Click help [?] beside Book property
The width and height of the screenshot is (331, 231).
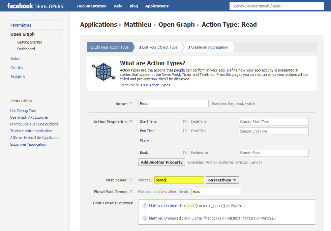click(185, 152)
